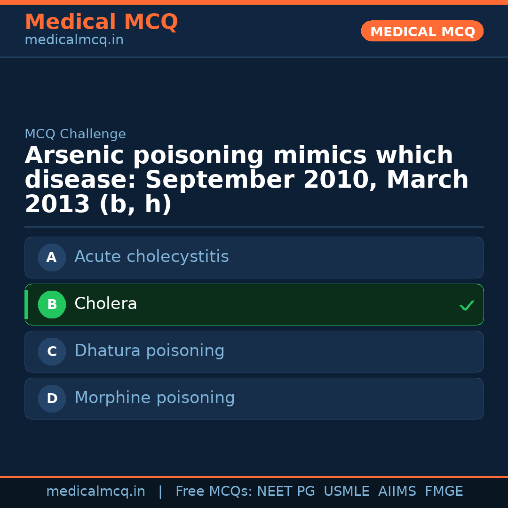Click the USMLE footer label
This screenshot has height=508, width=508.
pyautogui.click(x=346, y=492)
